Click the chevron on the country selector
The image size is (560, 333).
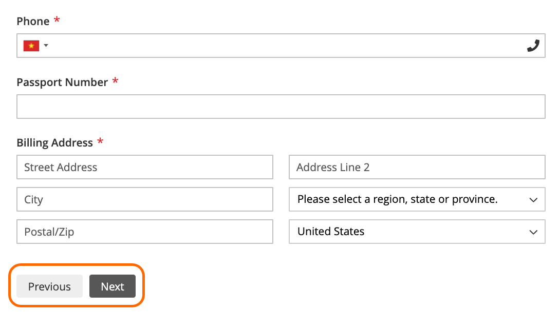533,232
